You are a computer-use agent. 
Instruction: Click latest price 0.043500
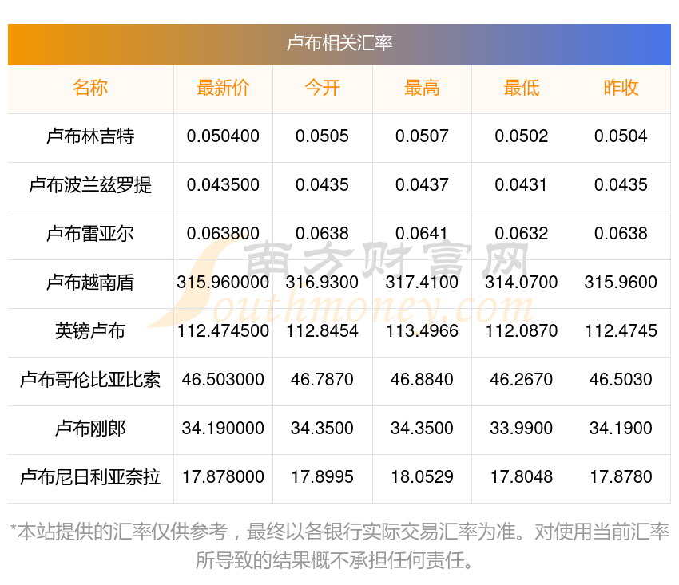tap(223, 185)
